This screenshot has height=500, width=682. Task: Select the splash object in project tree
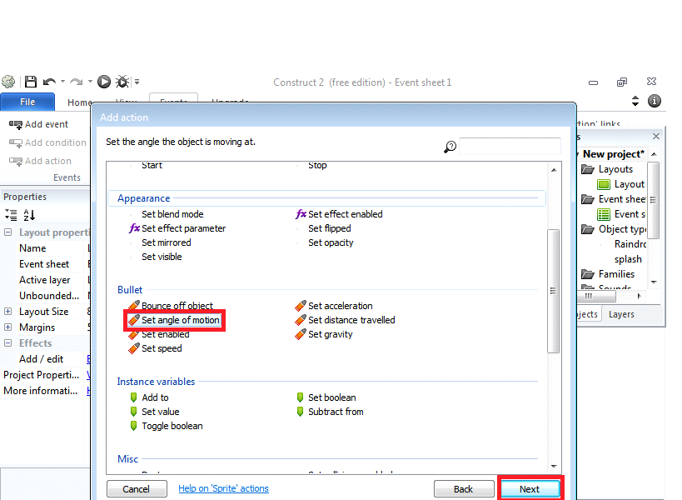[628, 259]
